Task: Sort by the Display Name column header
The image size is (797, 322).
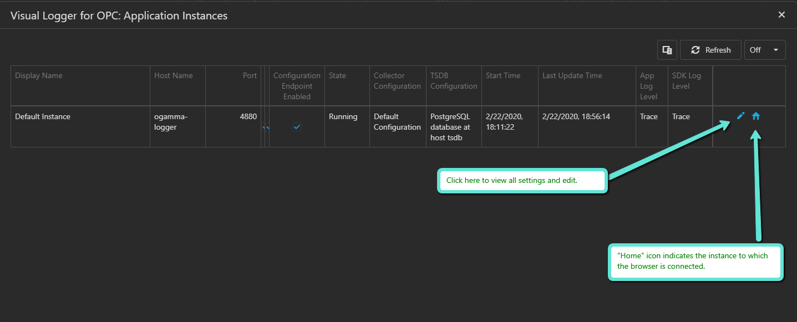Action: (39, 76)
